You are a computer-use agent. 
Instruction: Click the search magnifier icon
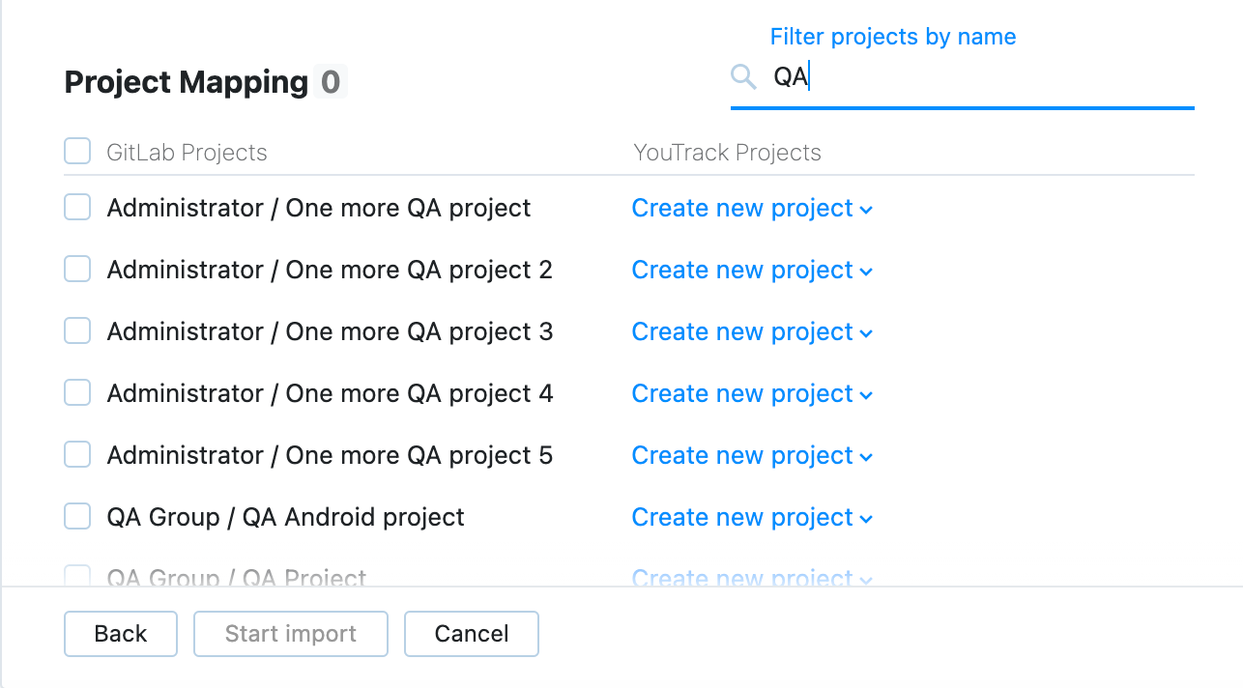tap(742, 76)
